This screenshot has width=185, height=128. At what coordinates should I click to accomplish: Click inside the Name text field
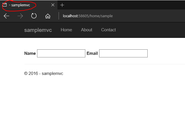(61, 53)
